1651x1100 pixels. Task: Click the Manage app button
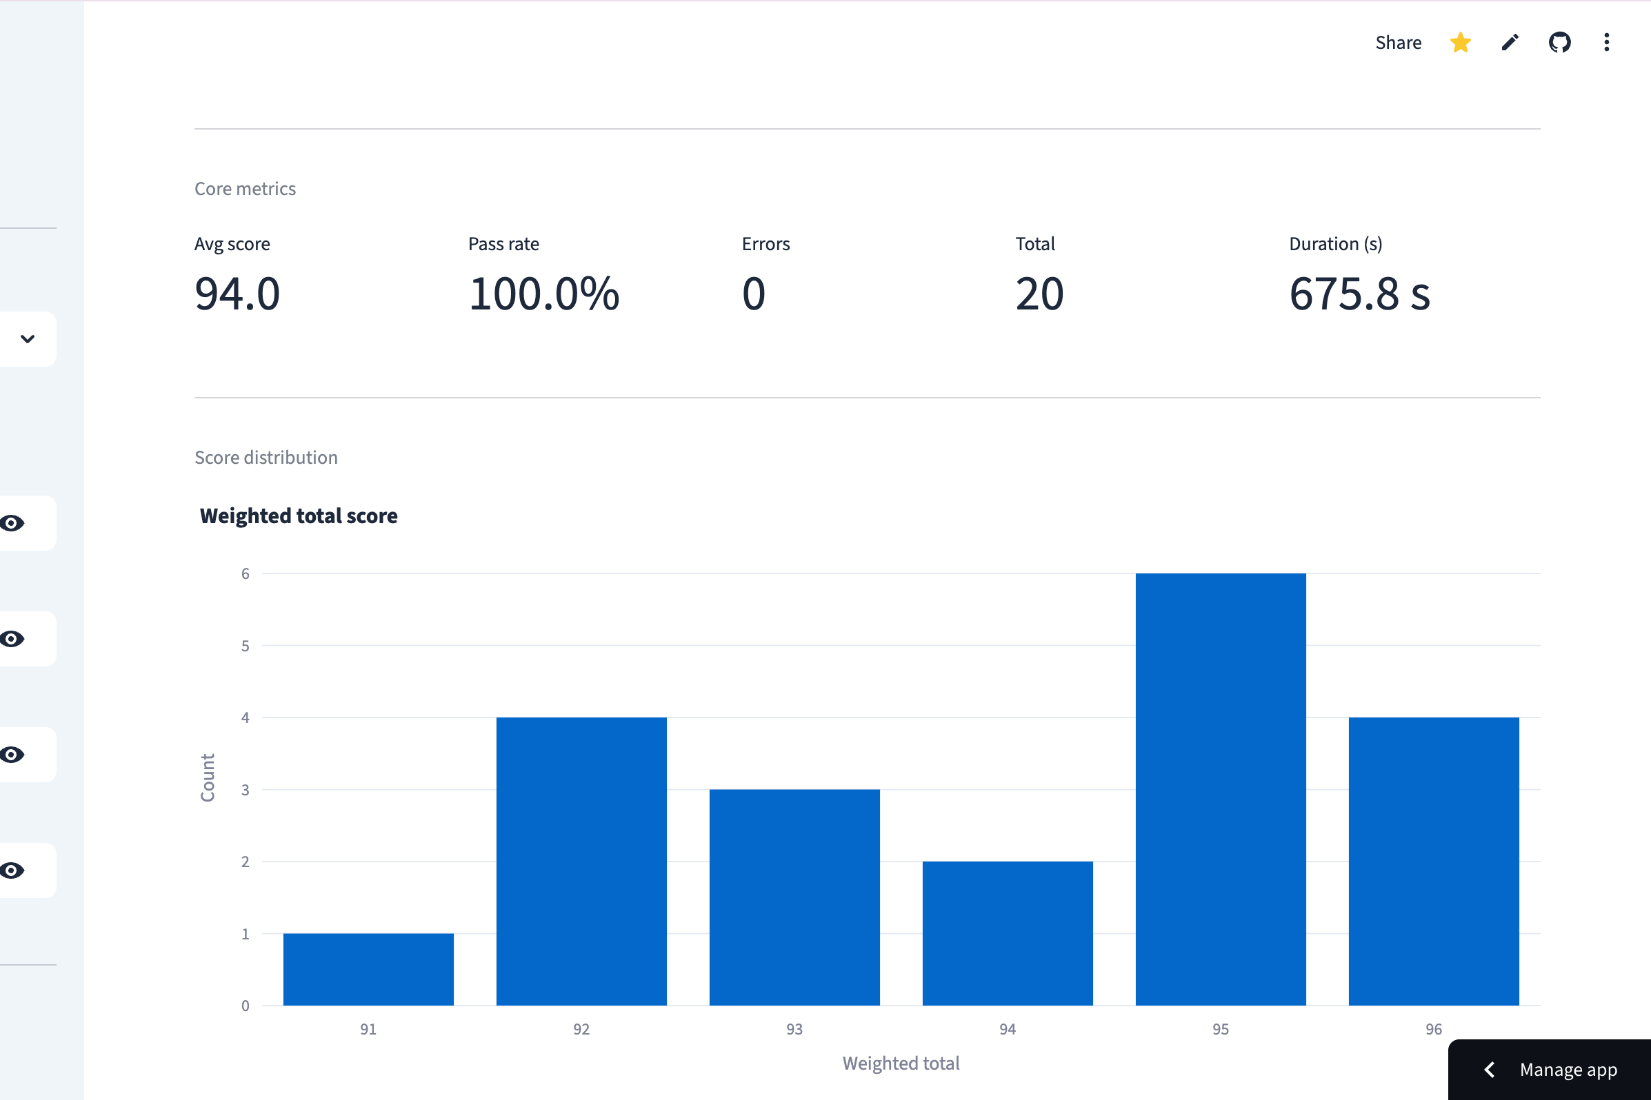tap(1568, 1070)
